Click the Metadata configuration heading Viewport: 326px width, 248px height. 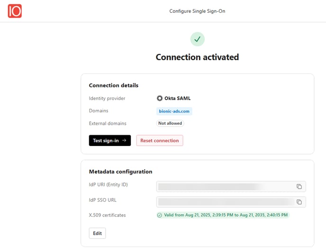pos(120,172)
